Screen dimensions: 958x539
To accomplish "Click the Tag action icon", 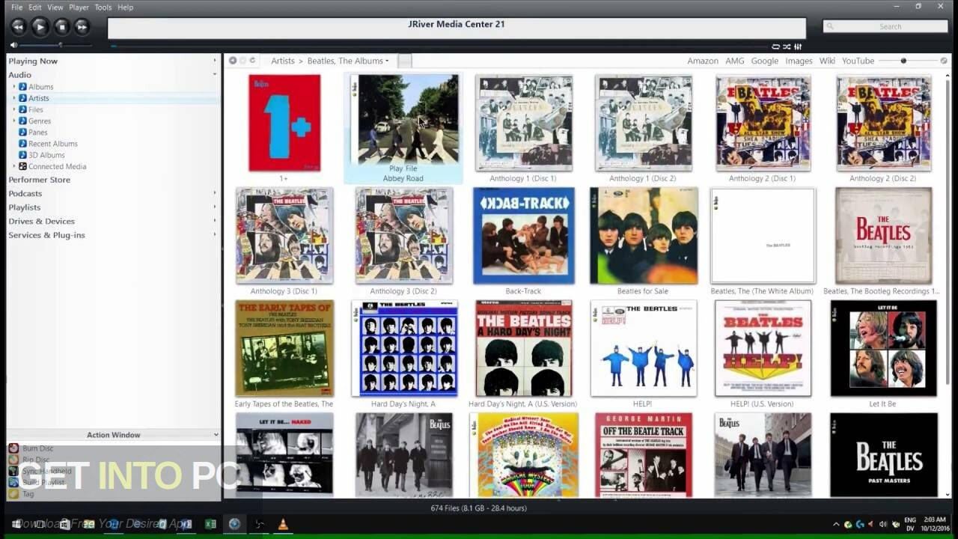I will [x=13, y=494].
